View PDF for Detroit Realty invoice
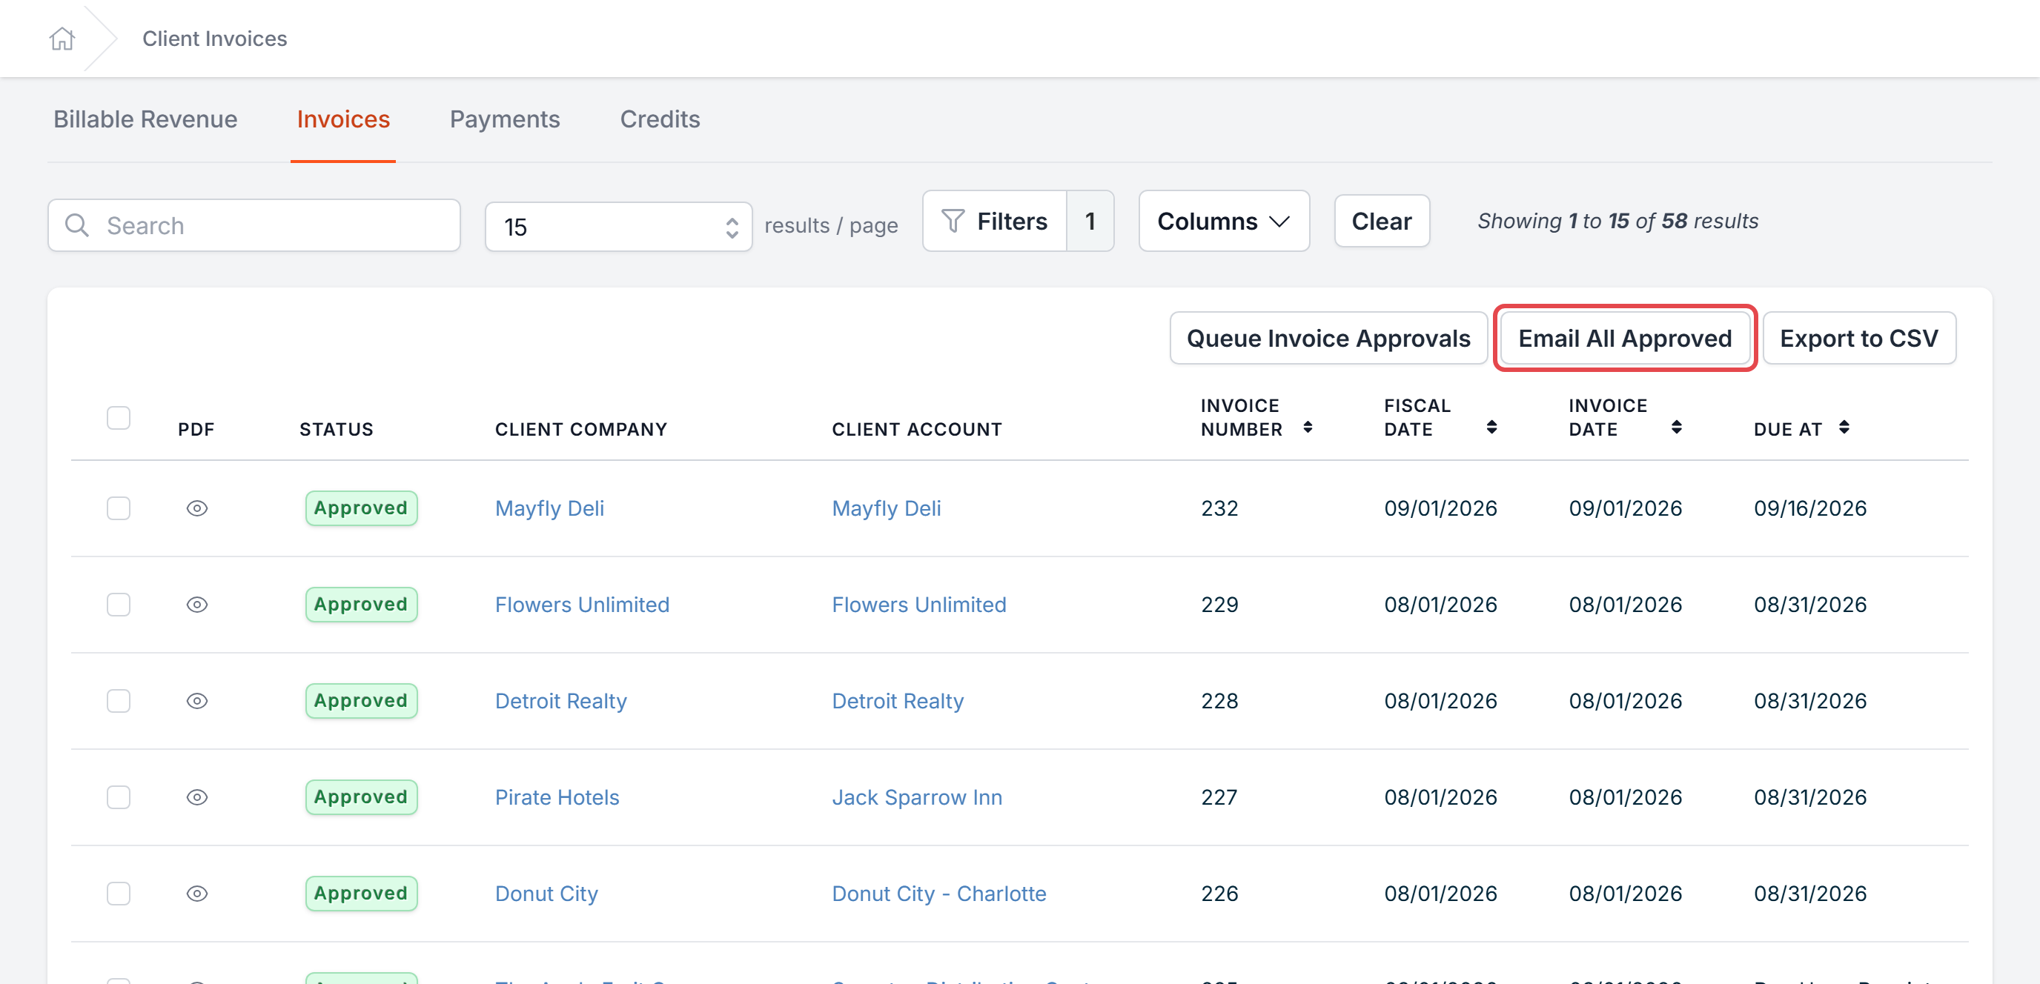This screenshot has width=2040, height=984. [x=197, y=701]
